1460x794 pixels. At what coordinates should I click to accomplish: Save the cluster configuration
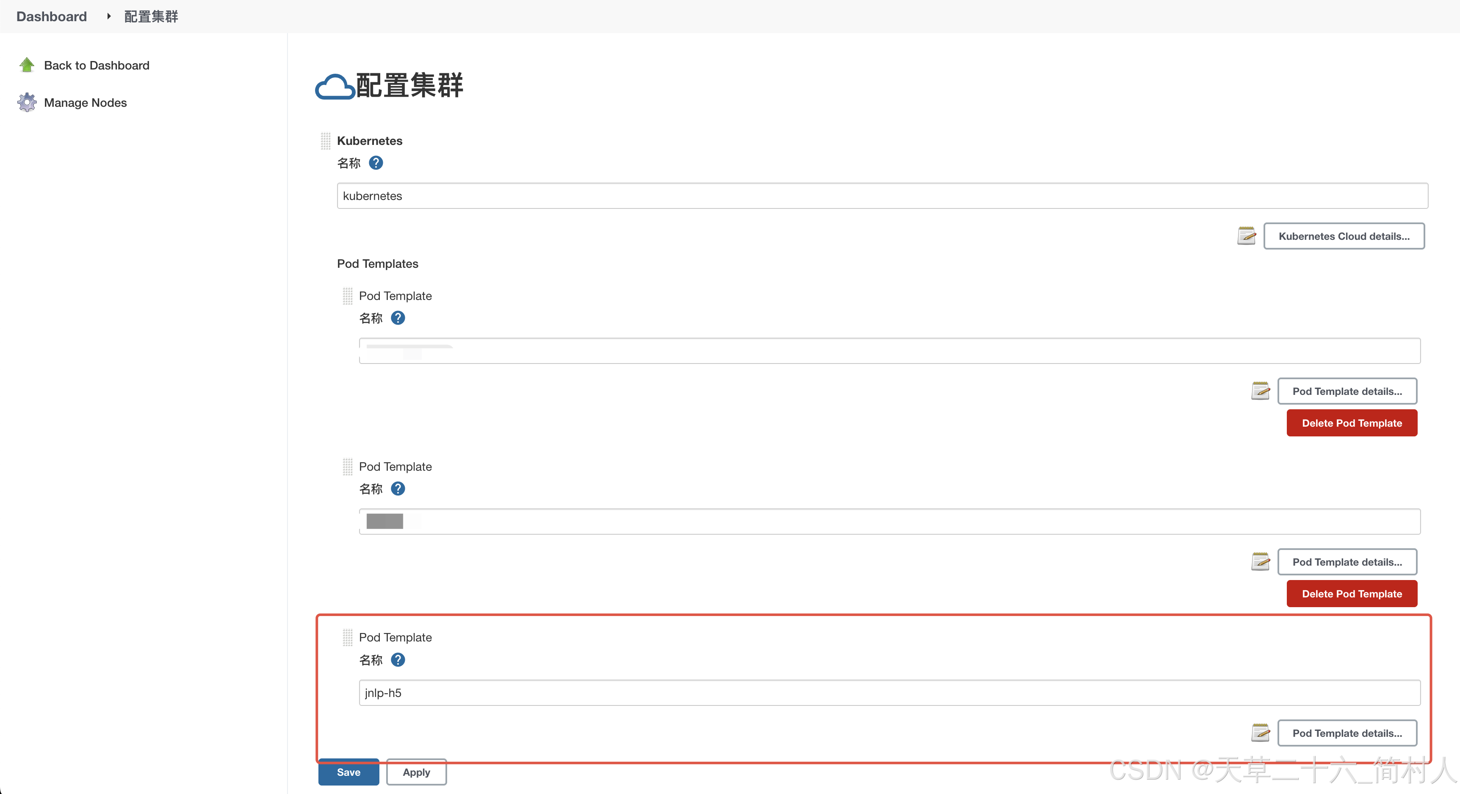point(348,772)
